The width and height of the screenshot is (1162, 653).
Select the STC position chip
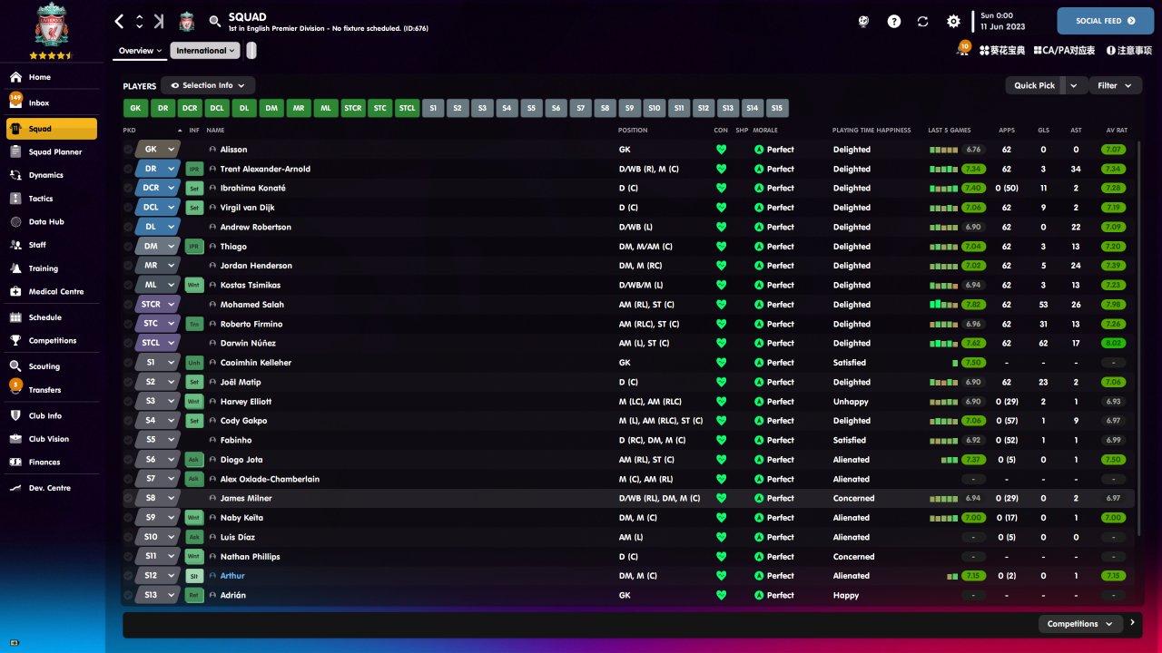point(380,109)
